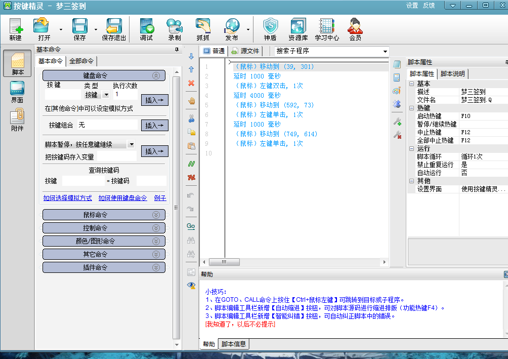Expand the 其它命令 section
Screen dimensions: 508x359
[x=156, y=254]
